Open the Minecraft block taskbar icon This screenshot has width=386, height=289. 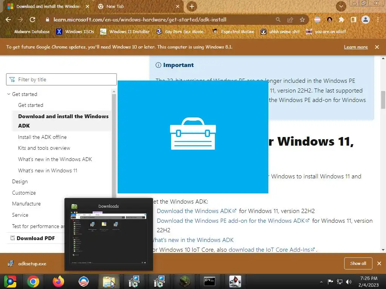point(185,281)
